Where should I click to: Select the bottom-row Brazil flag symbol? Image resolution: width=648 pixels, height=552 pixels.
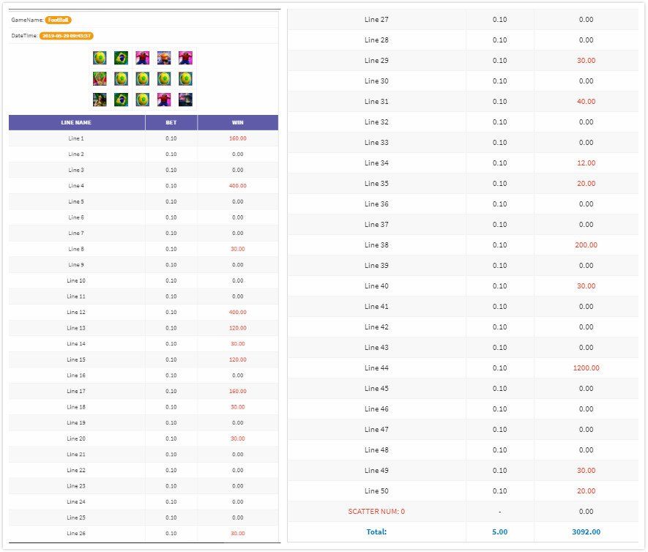pyautogui.click(x=121, y=100)
